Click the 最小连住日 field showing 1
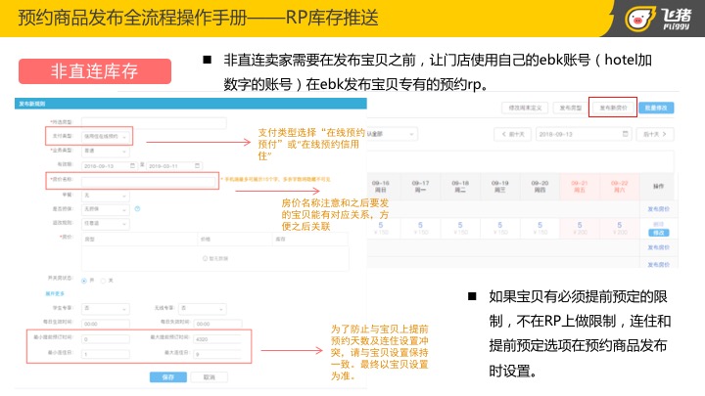This screenshot has height=396, width=705. coord(106,354)
